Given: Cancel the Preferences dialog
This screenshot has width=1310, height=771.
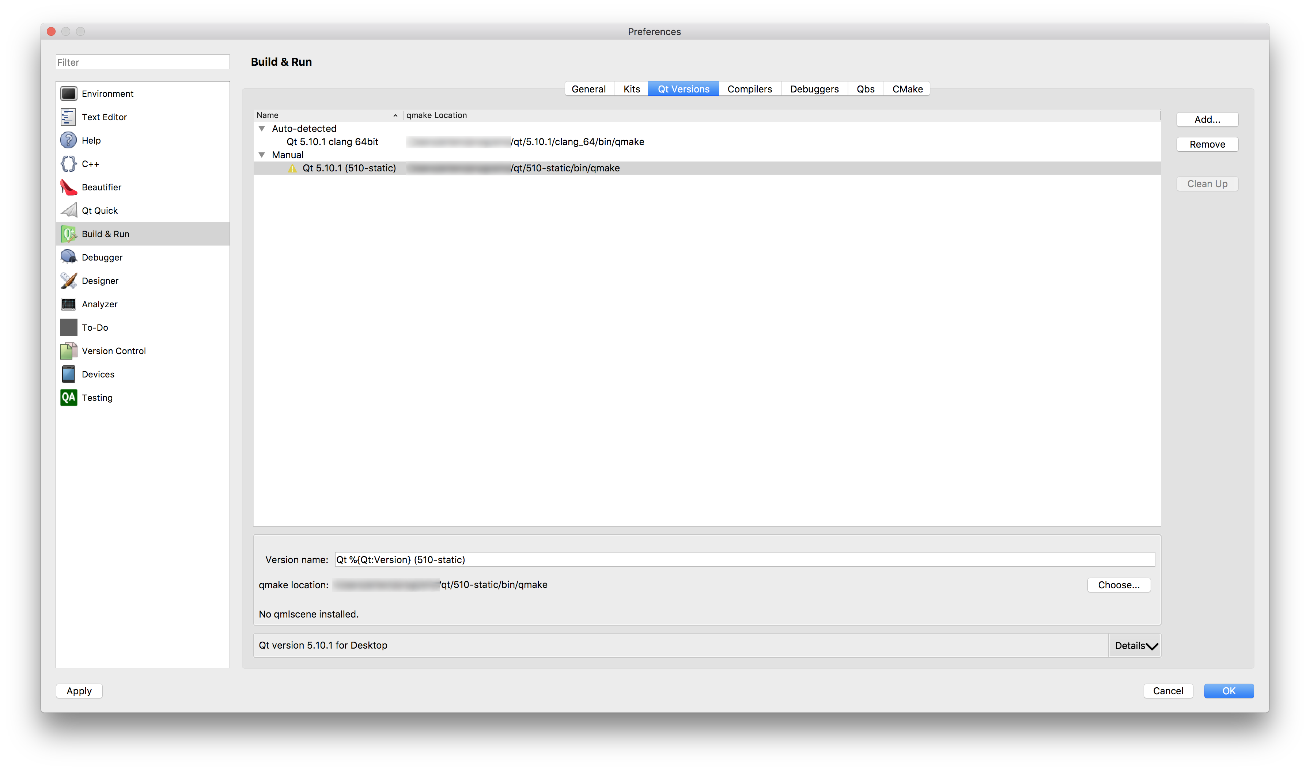Looking at the screenshot, I should (x=1168, y=691).
